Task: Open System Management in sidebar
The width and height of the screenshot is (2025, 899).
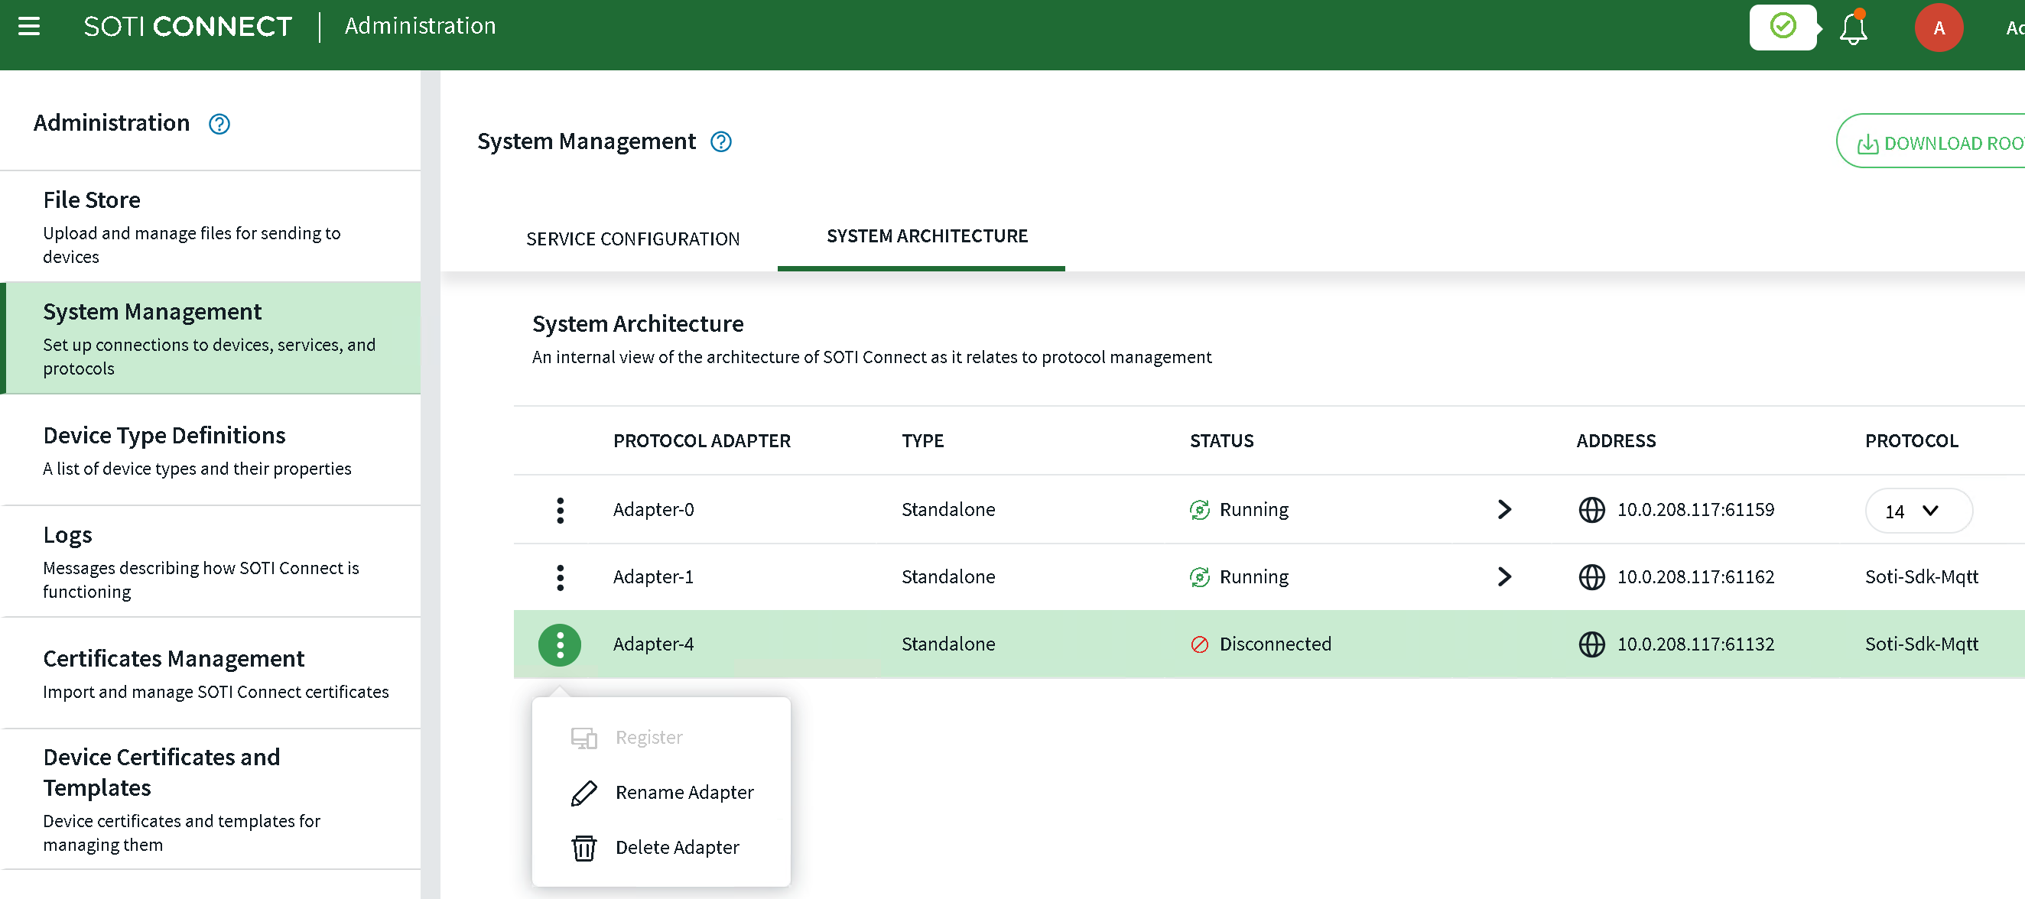Action: coord(210,339)
